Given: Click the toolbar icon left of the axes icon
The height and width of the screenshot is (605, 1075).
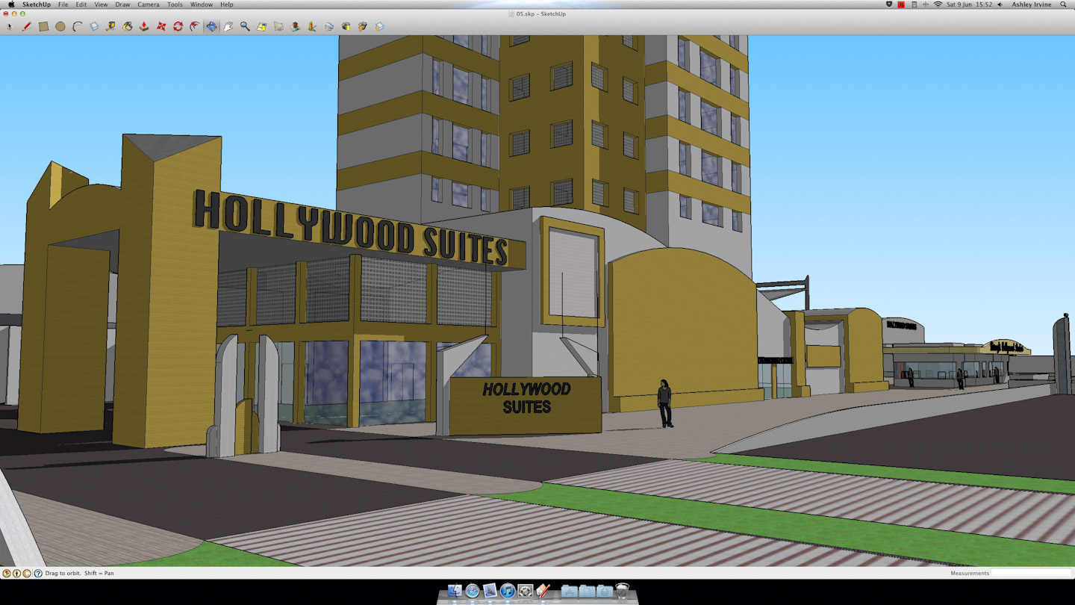Looking at the screenshot, I should point(296,26).
